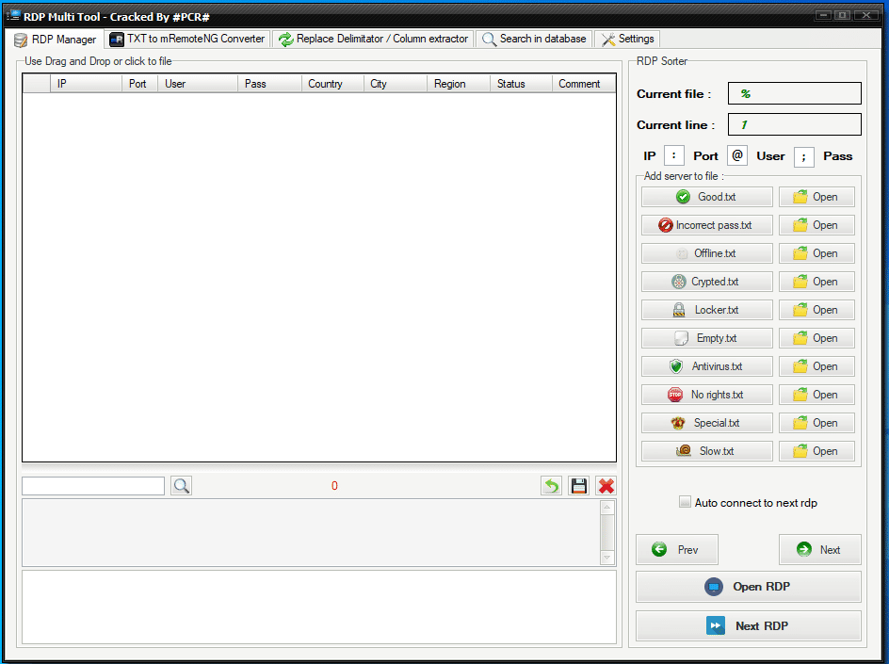The height and width of the screenshot is (664, 889).
Task: Enable Auto connect to next rdp
Action: coord(685,502)
